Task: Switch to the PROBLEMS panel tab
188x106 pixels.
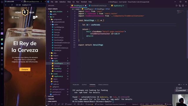Action: (x=76, y=85)
